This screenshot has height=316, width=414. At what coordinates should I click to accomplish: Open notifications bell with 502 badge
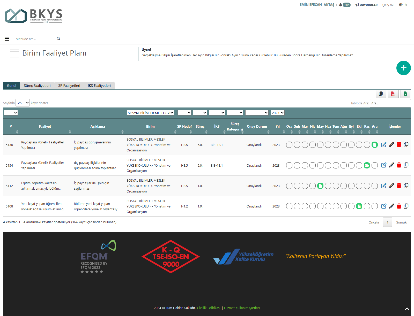pos(344,5)
